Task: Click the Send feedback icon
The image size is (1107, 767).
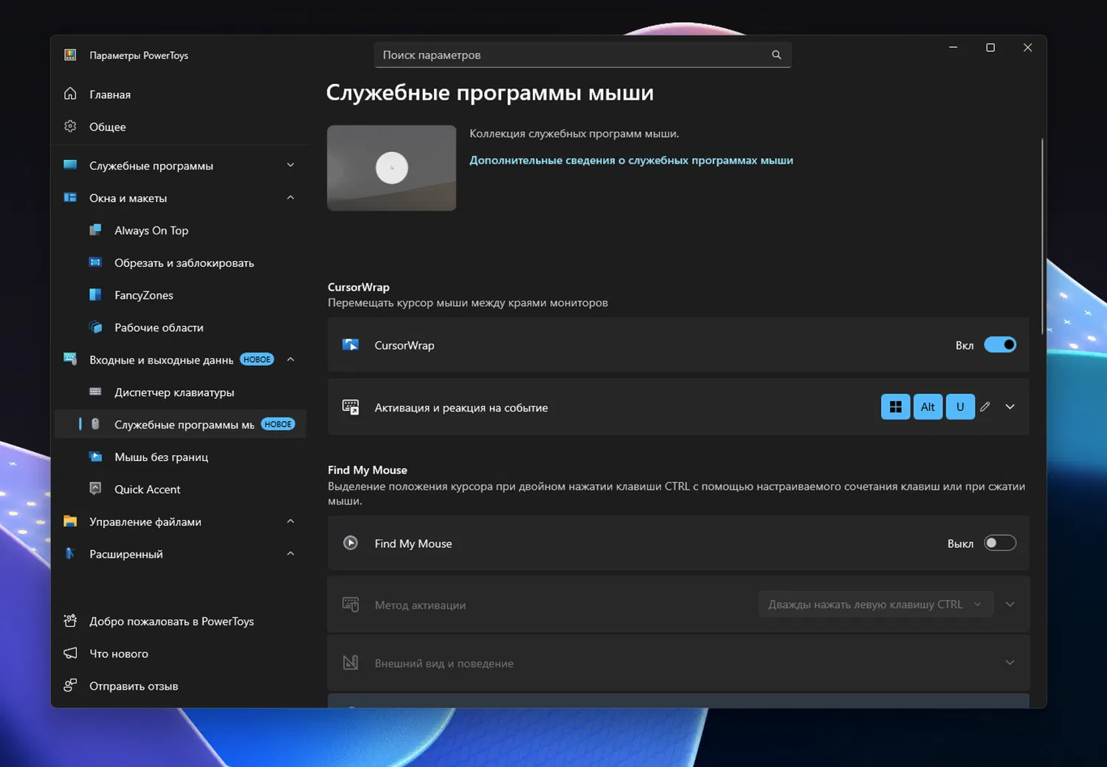Action: [x=70, y=685]
